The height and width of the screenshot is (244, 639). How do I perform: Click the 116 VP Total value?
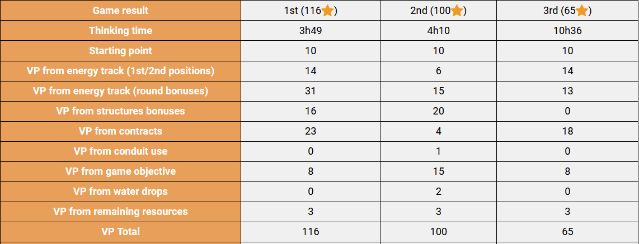[311, 232]
